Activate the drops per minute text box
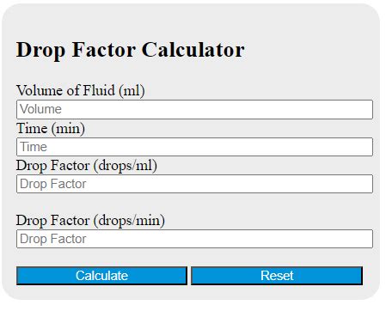Viewport: 392px width, 311px height. pos(194,239)
